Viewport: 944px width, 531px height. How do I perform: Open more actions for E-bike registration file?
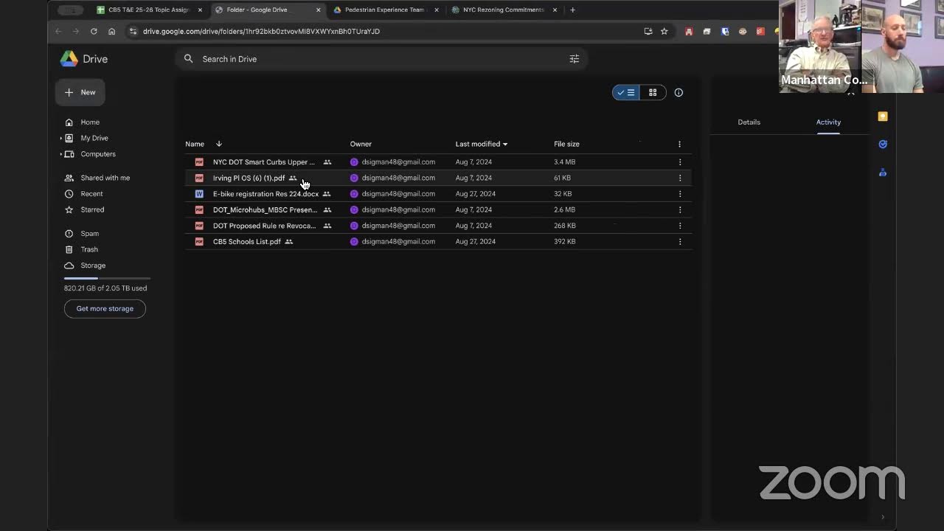[x=680, y=194]
